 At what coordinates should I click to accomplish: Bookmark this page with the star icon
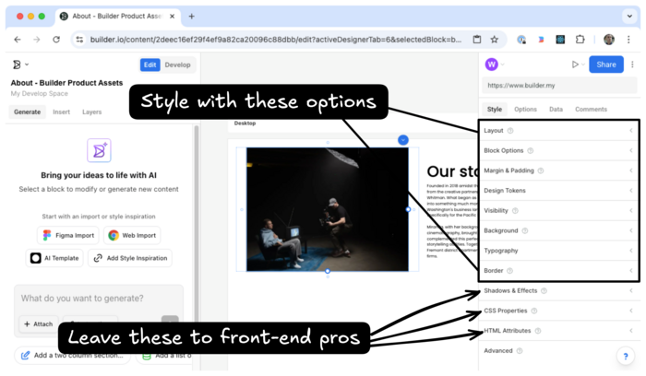(x=495, y=40)
